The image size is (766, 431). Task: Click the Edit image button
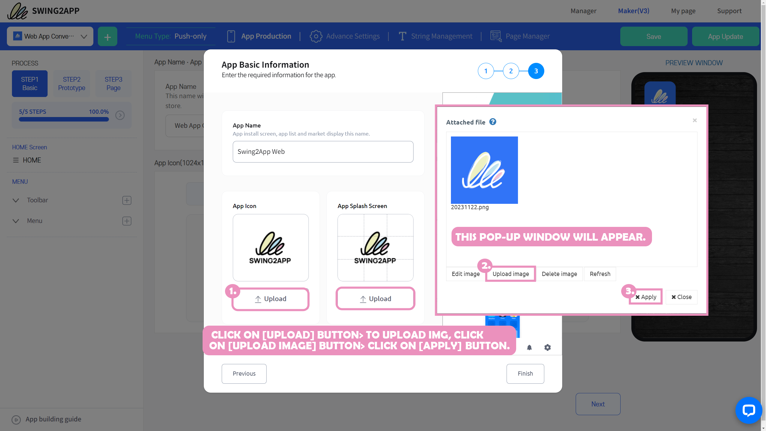coord(466,274)
